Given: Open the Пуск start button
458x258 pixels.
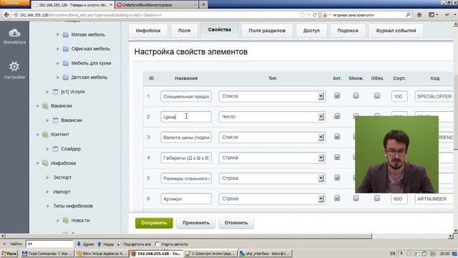Looking at the screenshot, I should 9,254.
